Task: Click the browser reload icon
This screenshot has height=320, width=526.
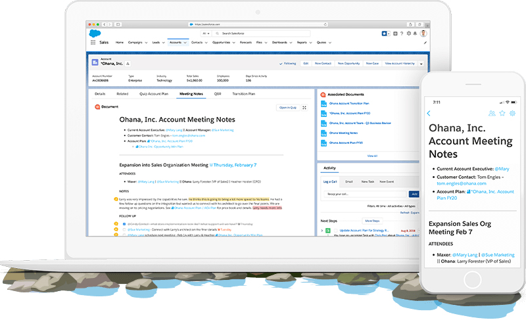Action: 325,24
